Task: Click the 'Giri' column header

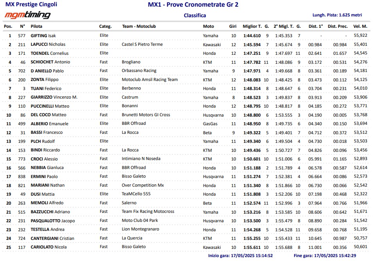Action: point(233,26)
